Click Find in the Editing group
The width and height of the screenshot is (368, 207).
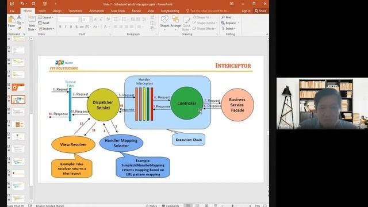pos(227,17)
